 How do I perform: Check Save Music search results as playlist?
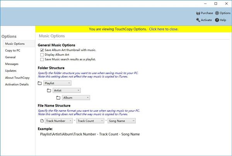tap(42, 59)
